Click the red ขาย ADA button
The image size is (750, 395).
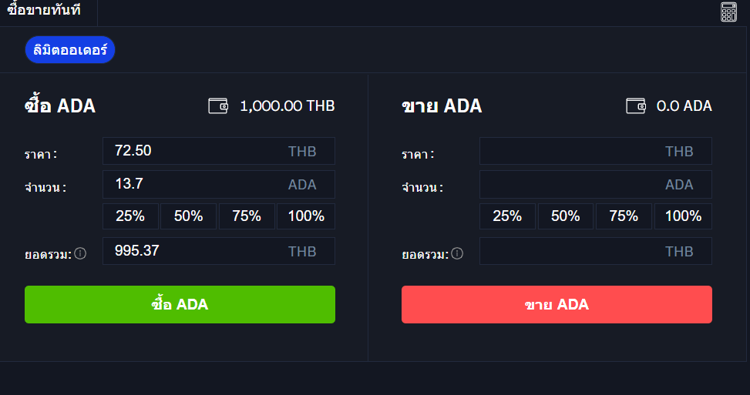(x=557, y=304)
